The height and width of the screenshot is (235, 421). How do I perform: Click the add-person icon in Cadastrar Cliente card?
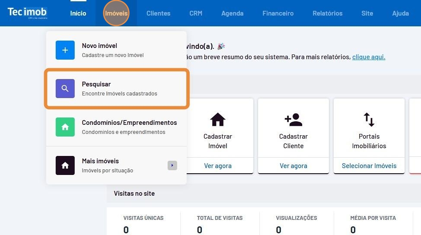[x=293, y=119]
